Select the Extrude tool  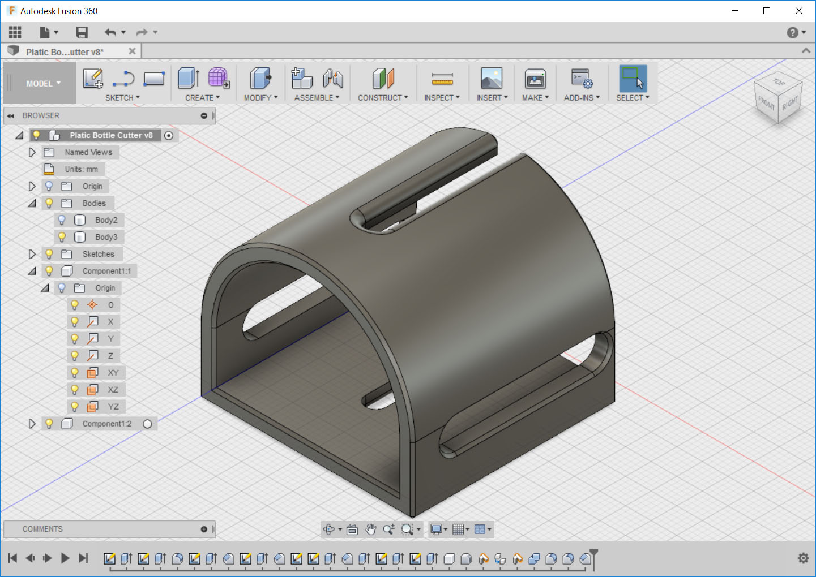click(189, 78)
